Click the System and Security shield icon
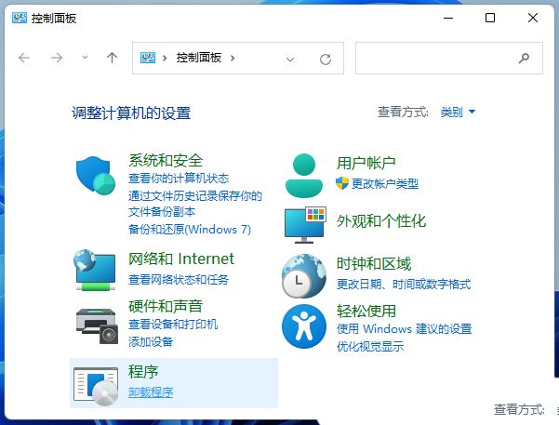Screen dimensions: 559x425 coord(96,175)
